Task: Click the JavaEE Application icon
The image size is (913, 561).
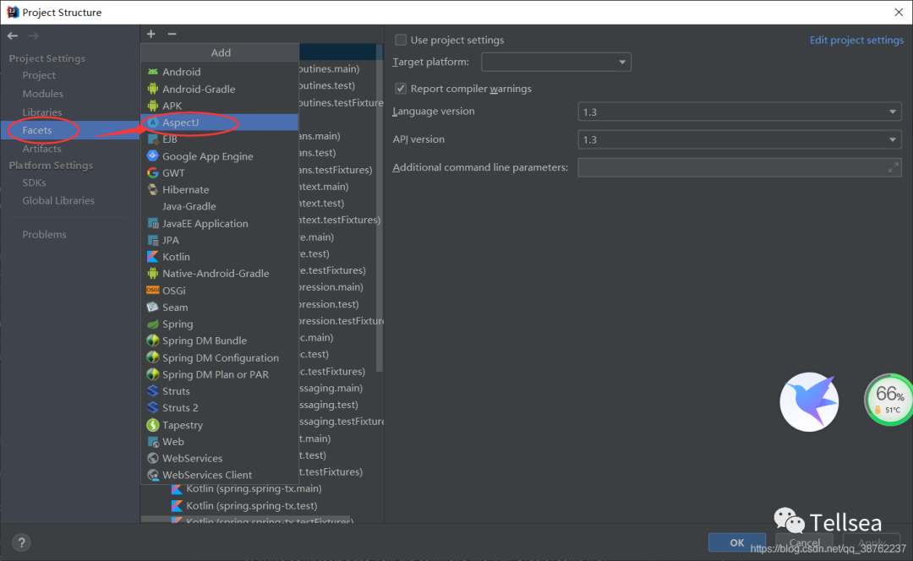Action: click(x=152, y=223)
